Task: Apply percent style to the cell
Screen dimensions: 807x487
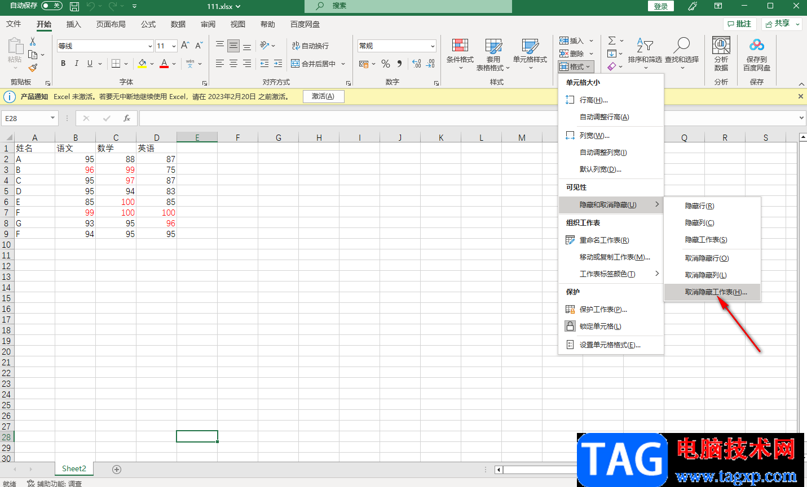Action: tap(386, 64)
